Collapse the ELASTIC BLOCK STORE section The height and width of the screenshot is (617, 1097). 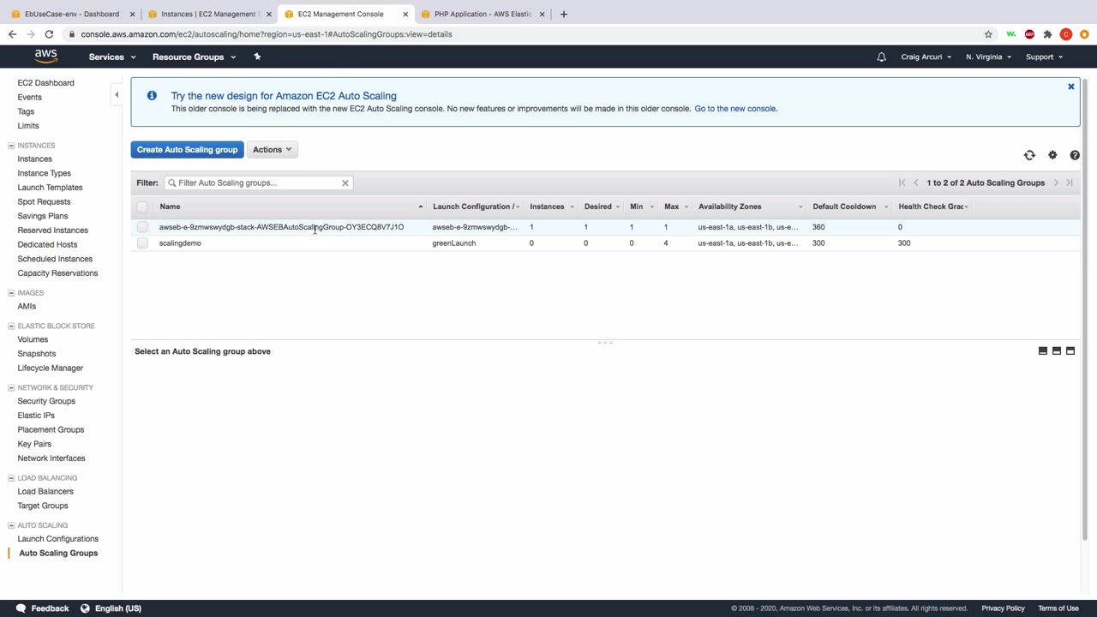pyautogui.click(x=11, y=326)
